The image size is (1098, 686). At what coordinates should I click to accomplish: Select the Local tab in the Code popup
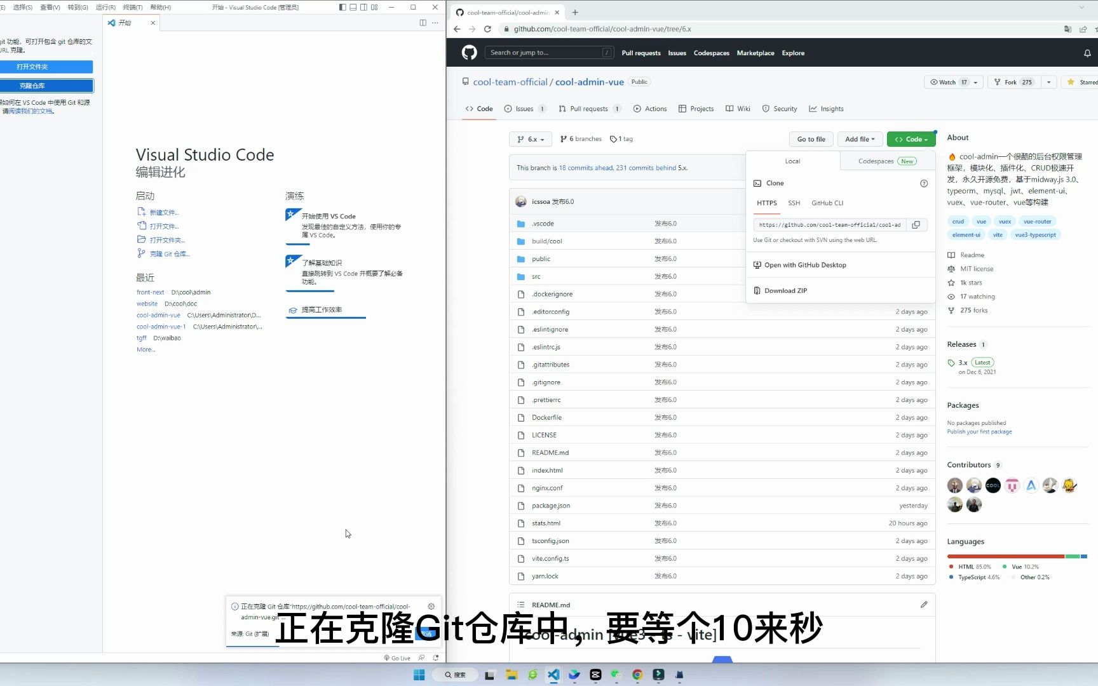click(792, 161)
